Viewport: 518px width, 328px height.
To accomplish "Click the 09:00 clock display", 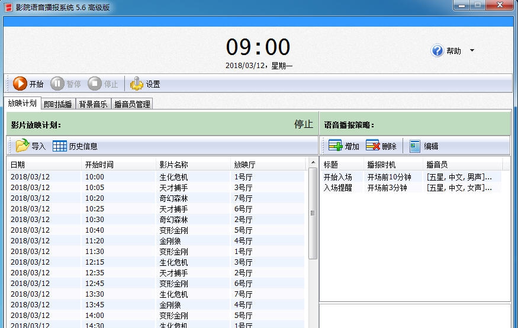I will [x=258, y=47].
